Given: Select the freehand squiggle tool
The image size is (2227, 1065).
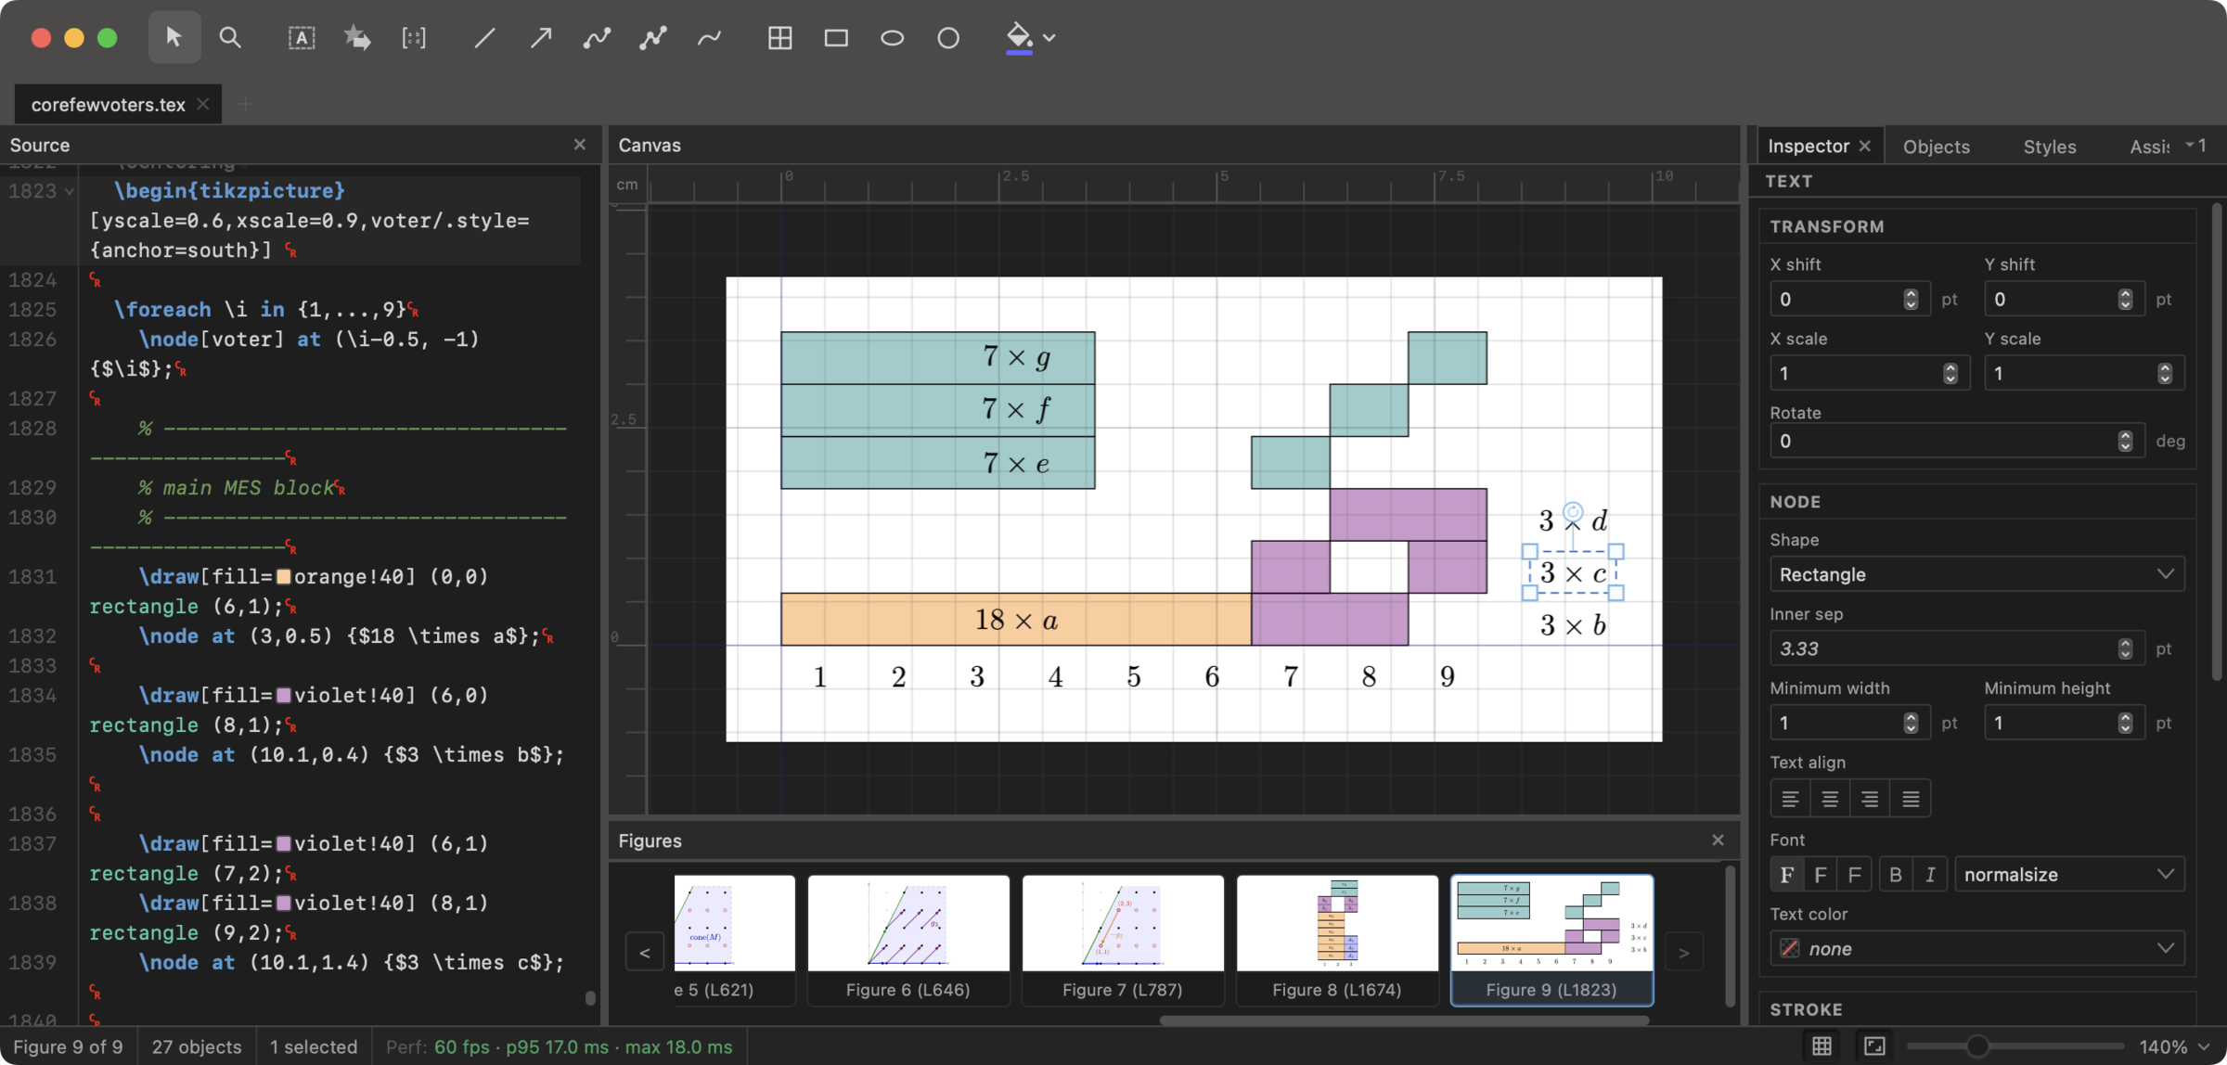Looking at the screenshot, I should (709, 37).
